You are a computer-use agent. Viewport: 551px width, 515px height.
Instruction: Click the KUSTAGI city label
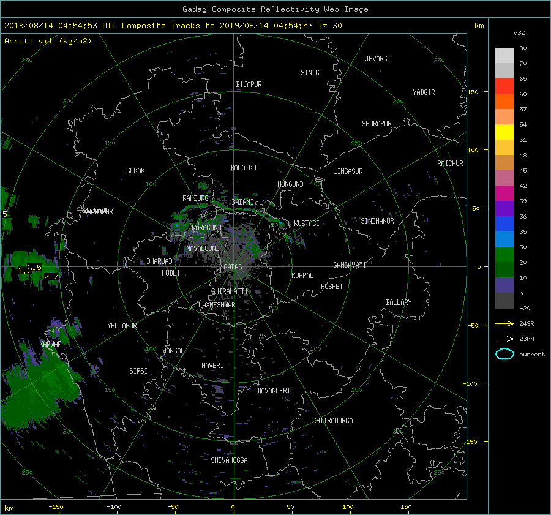click(307, 224)
